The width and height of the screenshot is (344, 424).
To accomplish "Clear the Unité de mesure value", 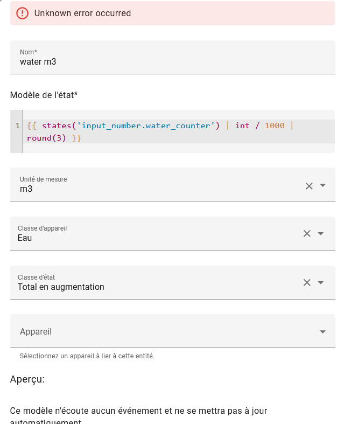I will click(x=309, y=186).
